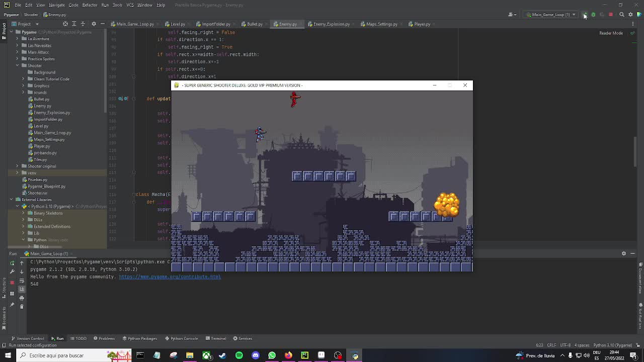Follow the pygame.org contribute link

coord(170,277)
